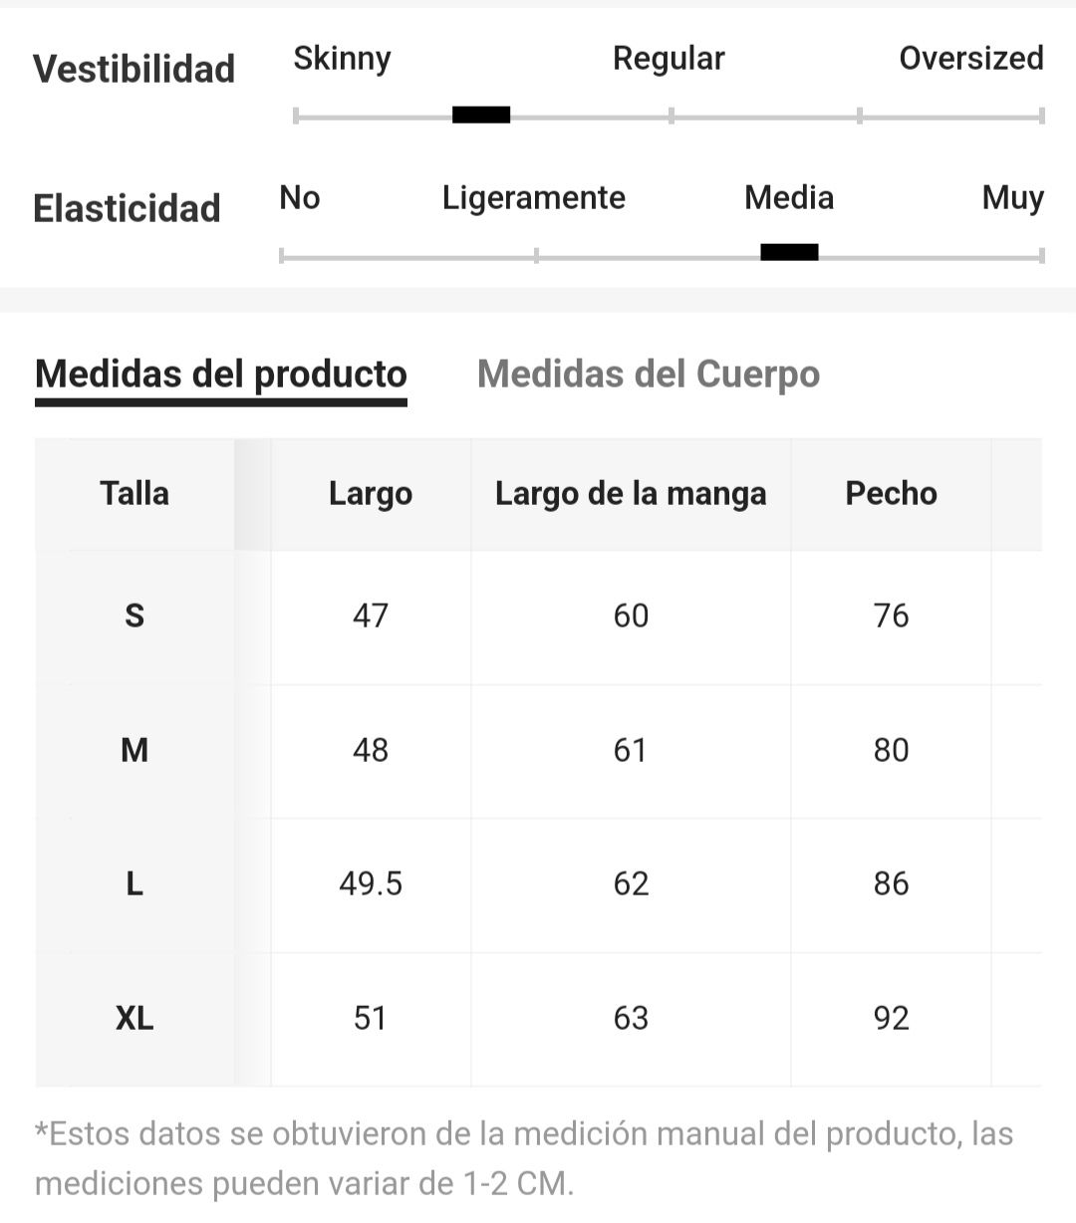The width and height of the screenshot is (1076, 1223).
Task: Click the Largo de la manga header
Action: pyautogui.click(x=631, y=494)
